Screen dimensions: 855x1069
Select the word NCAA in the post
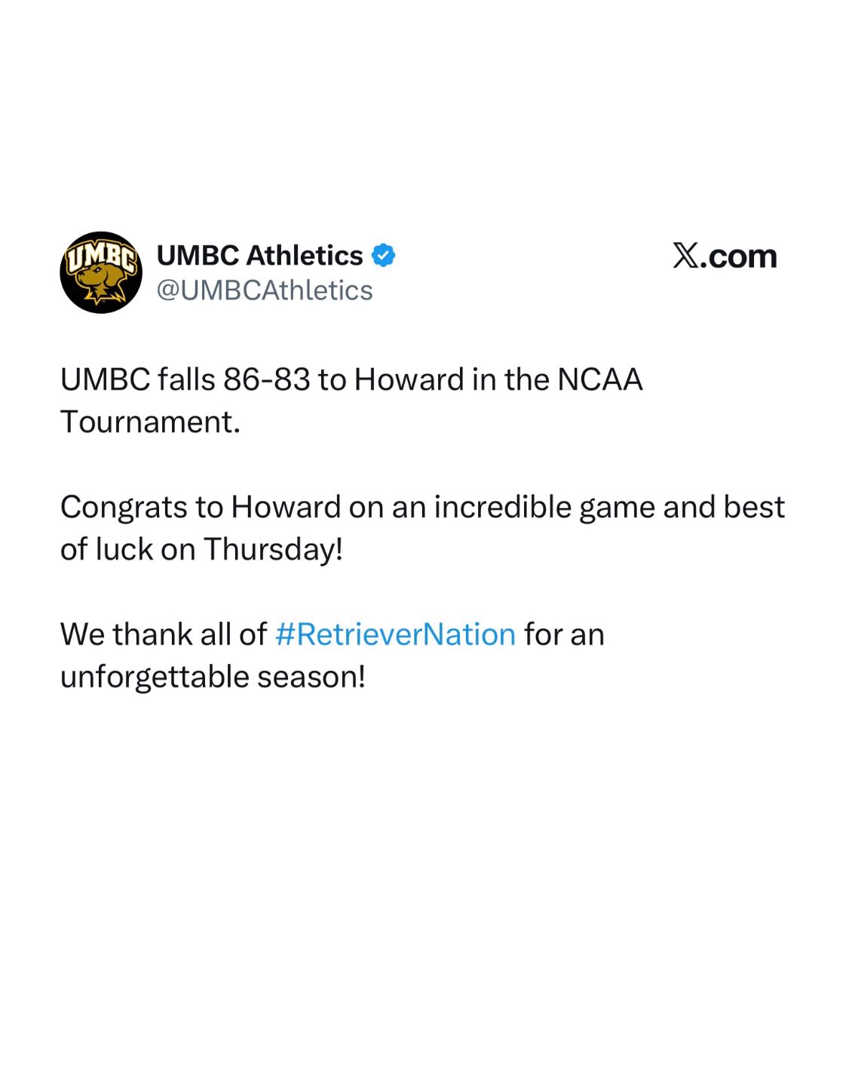click(x=599, y=379)
